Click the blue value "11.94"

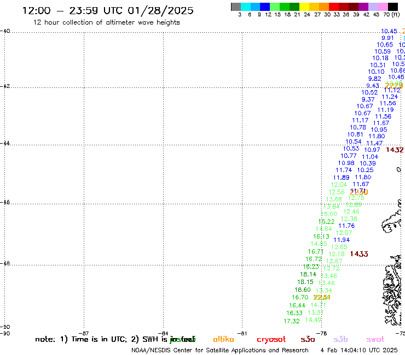point(342,240)
